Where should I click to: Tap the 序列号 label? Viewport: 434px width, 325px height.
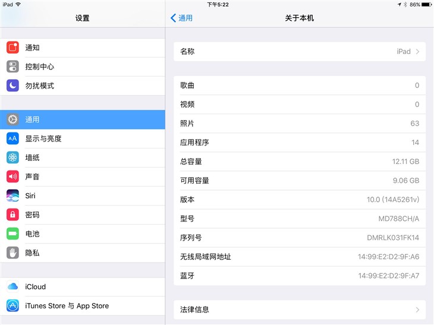(191, 238)
